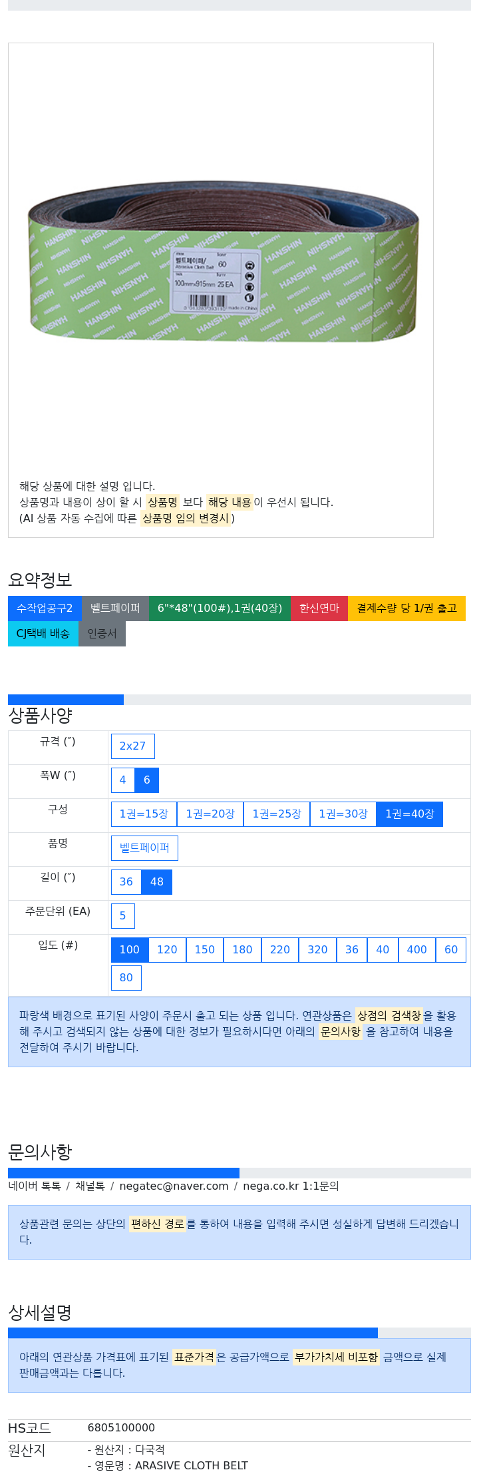Click the 벨트페이퍼 summary tag
The width and height of the screenshot is (479, 1474).
115,609
